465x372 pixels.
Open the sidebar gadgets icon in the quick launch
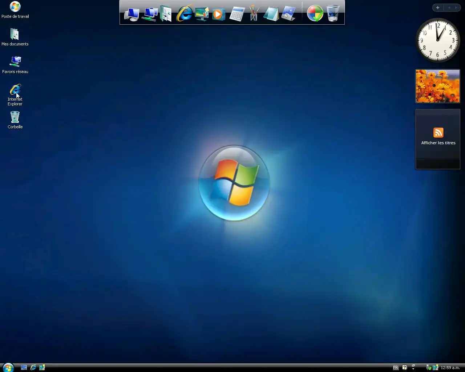point(42,368)
